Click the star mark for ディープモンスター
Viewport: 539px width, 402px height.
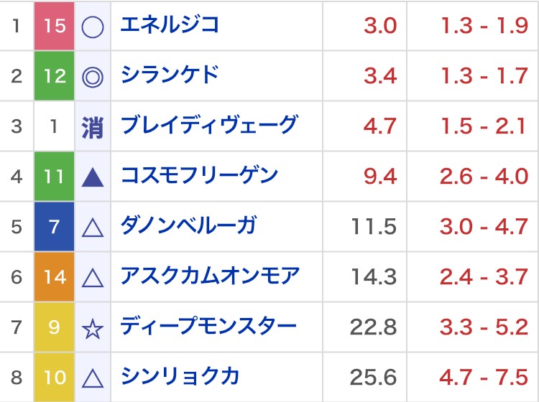93,328
